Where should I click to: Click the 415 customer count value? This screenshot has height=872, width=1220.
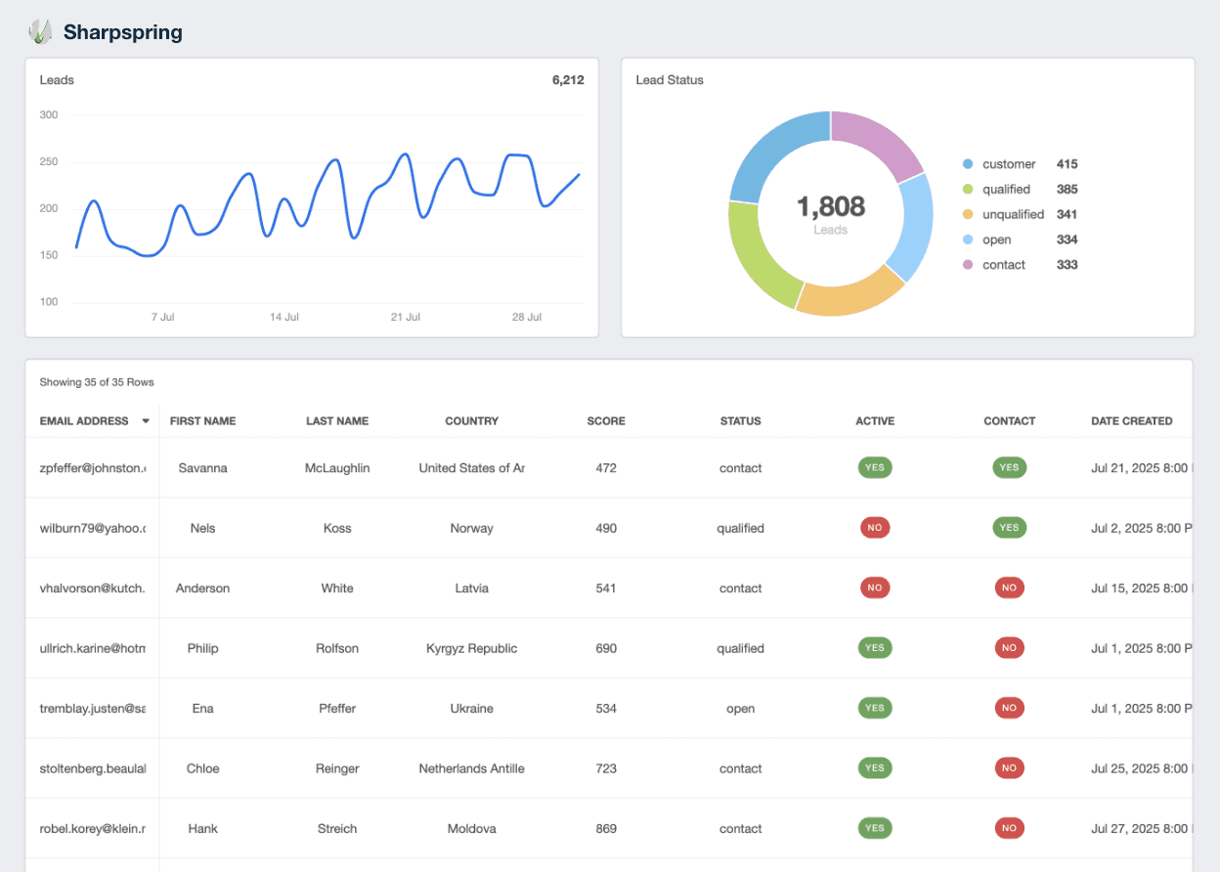pos(1067,164)
